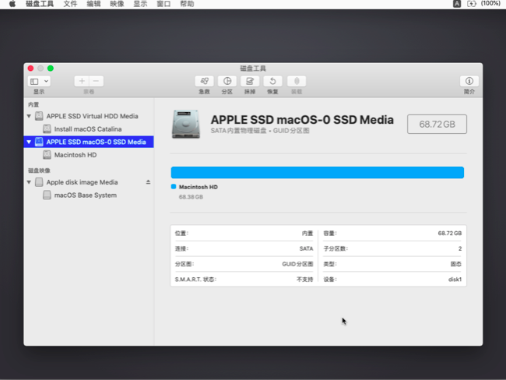
Task: Click the APPLE SSD macOS-0 SSD Media title
Action: click(x=302, y=120)
